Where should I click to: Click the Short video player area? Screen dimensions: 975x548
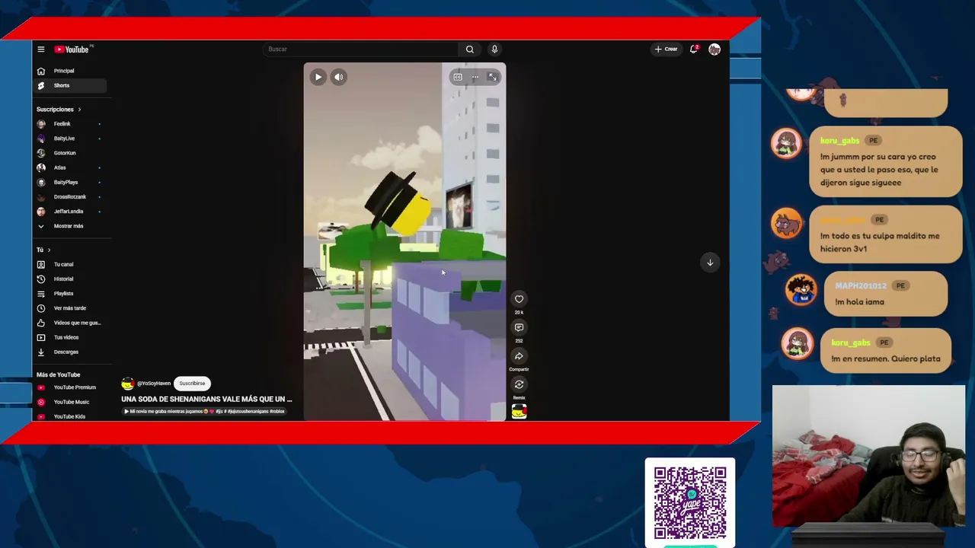click(404, 242)
